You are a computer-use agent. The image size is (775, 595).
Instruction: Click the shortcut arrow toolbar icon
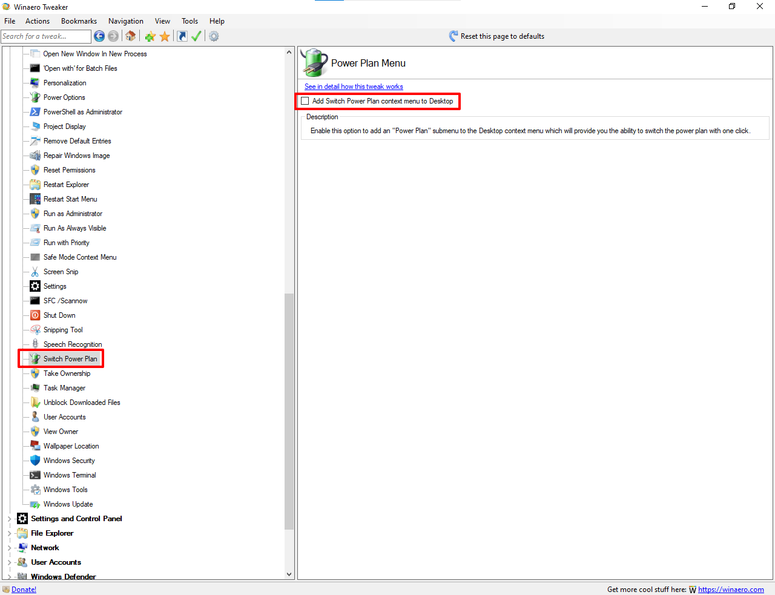point(182,36)
